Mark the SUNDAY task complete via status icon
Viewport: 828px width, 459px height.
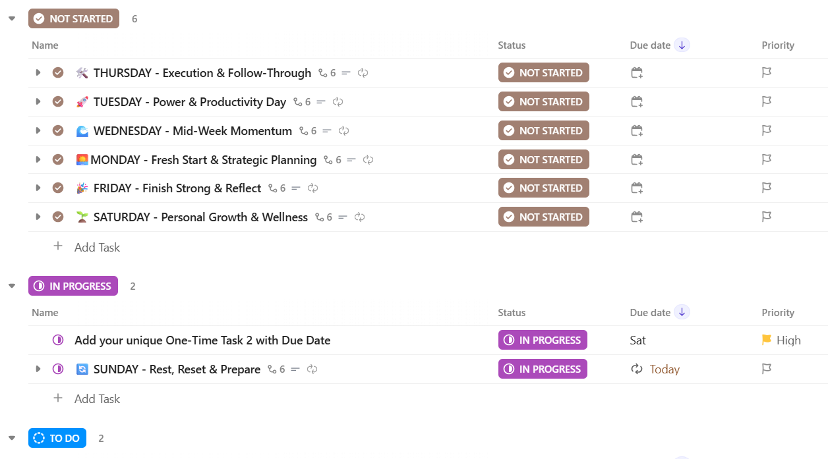pyautogui.click(x=58, y=369)
